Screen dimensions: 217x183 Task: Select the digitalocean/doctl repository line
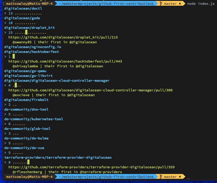pos(23,9)
